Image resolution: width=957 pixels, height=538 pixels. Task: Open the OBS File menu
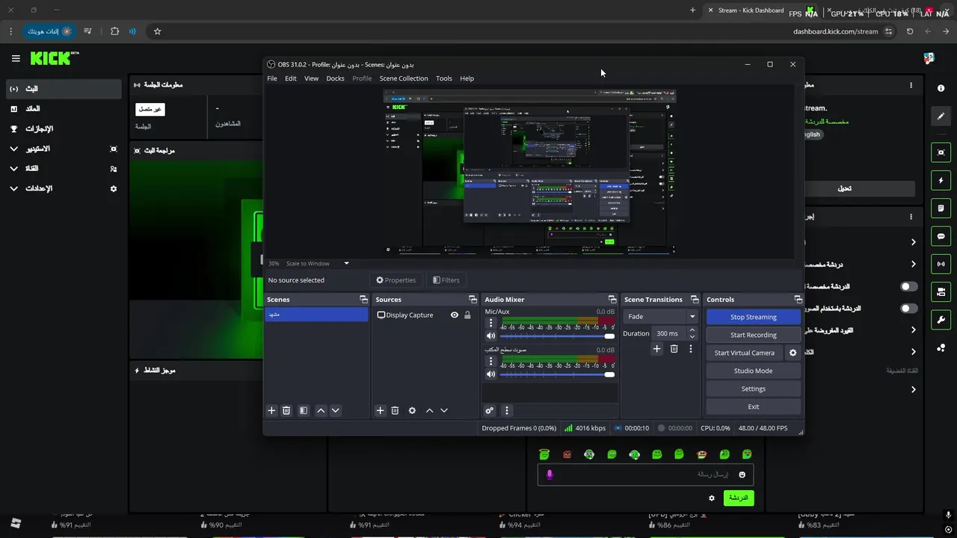pos(272,78)
